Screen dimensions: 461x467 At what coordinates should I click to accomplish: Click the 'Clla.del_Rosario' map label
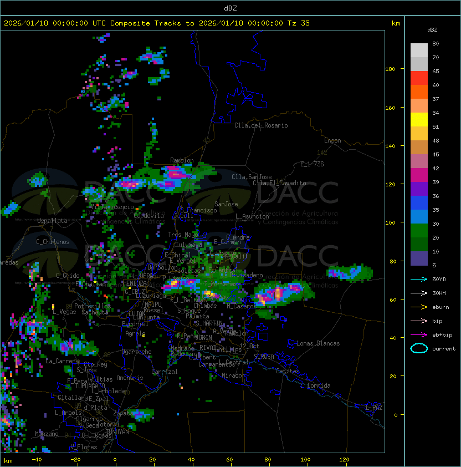pyautogui.click(x=261, y=125)
